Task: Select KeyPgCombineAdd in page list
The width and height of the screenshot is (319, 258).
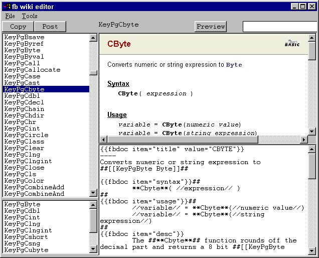Action: (46, 187)
